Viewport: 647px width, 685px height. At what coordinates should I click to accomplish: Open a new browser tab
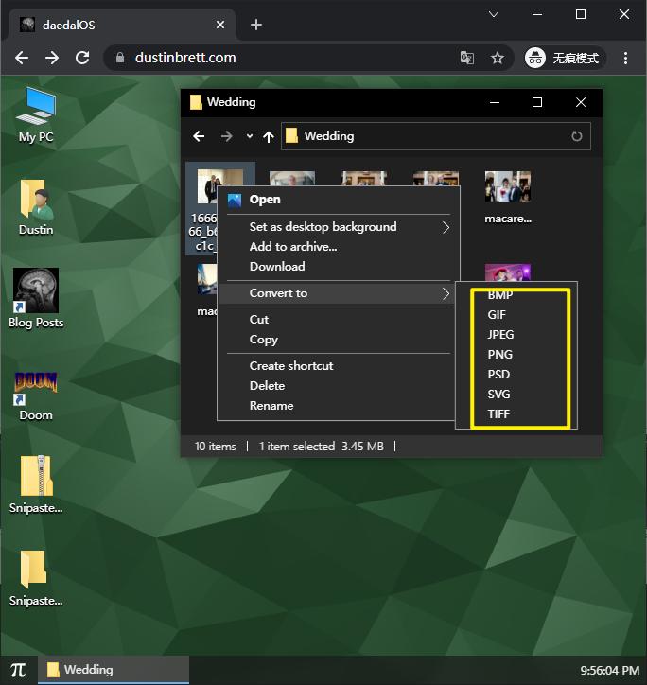[x=256, y=25]
